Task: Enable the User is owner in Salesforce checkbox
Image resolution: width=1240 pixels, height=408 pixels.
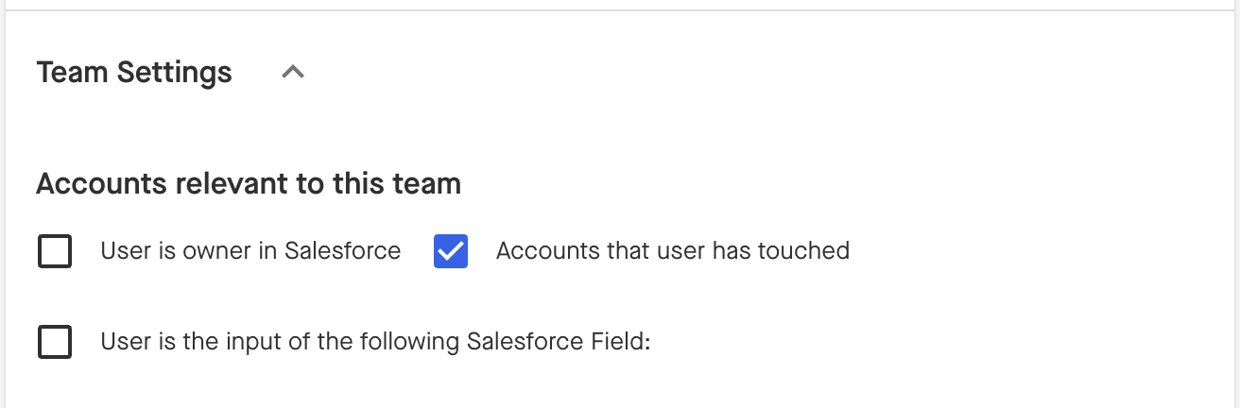Action: point(55,251)
